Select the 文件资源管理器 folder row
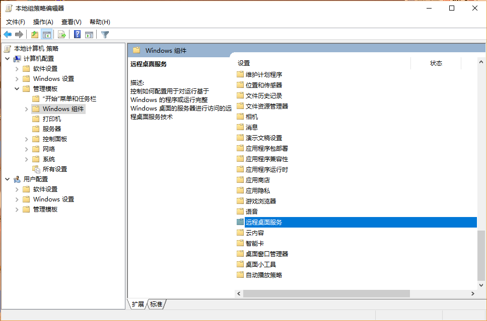Screen dimensions: 487x321 [x=356, y=106]
